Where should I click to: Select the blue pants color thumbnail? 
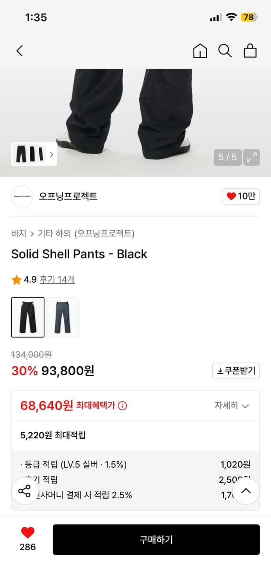pyautogui.click(x=63, y=317)
